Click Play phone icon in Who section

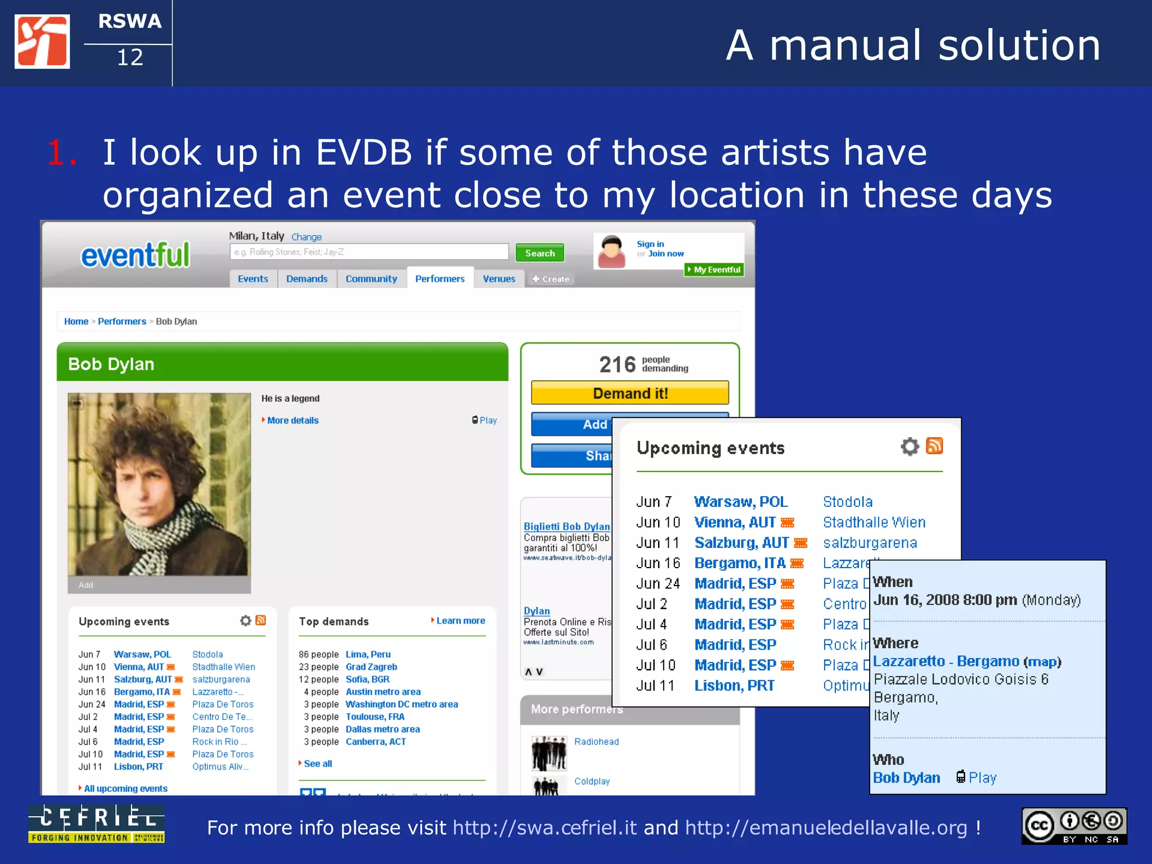click(x=961, y=777)
